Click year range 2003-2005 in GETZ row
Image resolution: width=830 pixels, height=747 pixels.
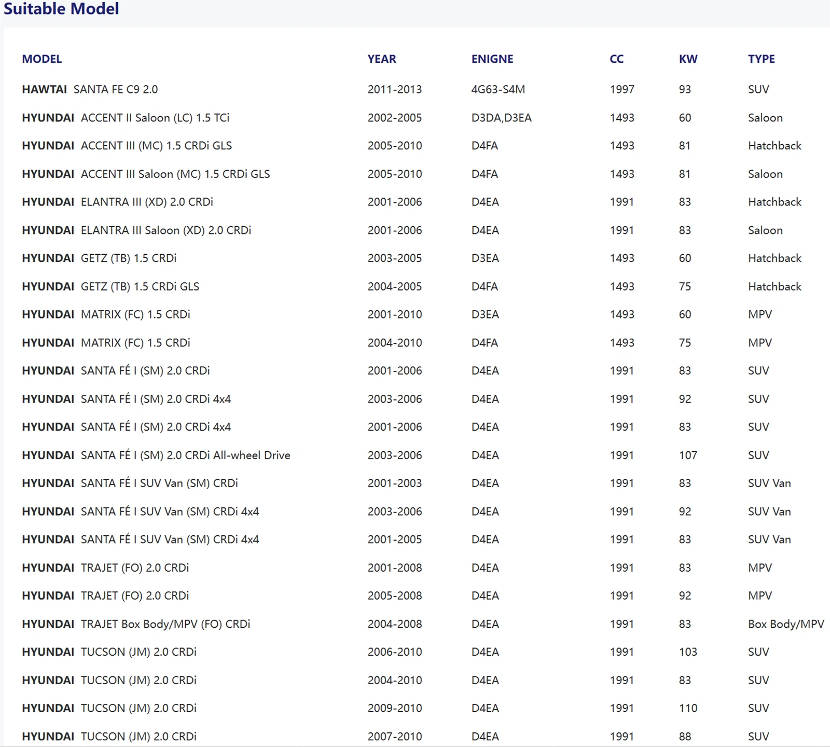coord(395,258)
